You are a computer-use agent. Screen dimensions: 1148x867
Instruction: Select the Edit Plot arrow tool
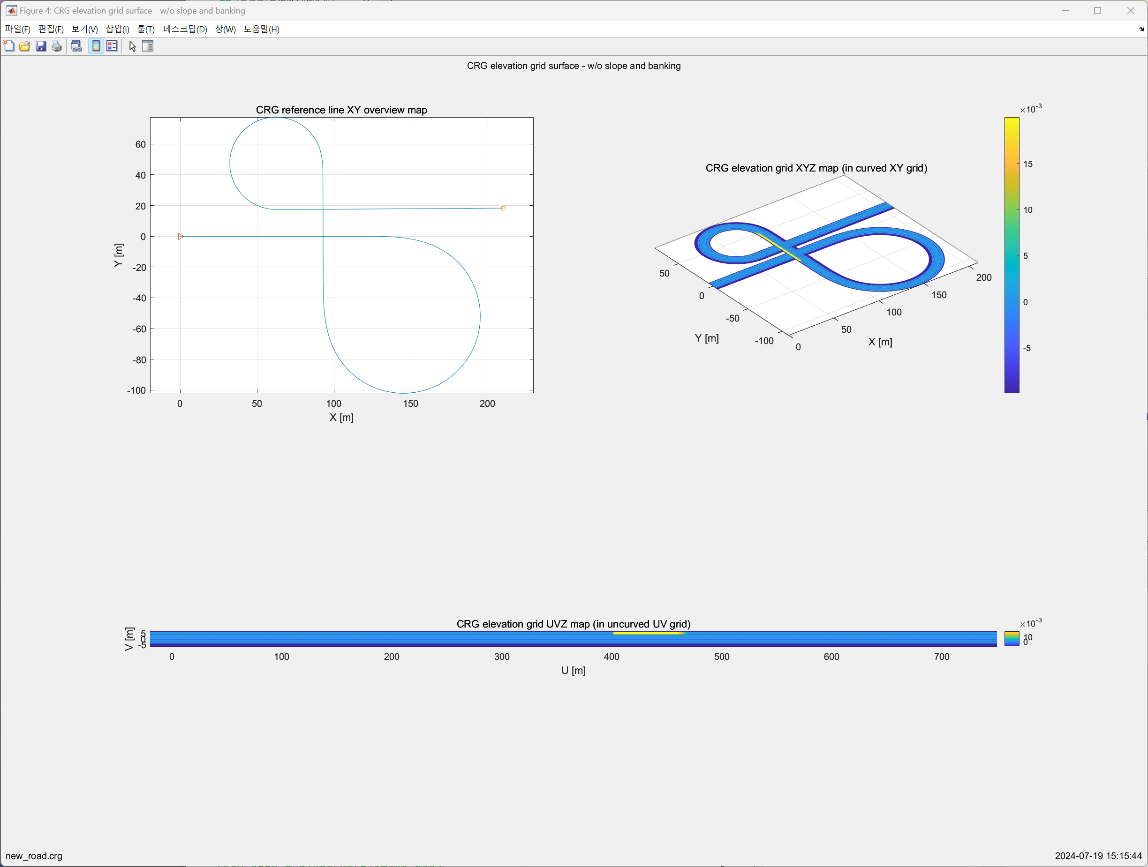click(x=132, y=46)
